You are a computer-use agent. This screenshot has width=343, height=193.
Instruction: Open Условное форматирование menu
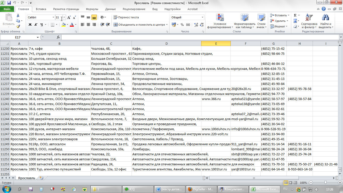coord(220,21)
